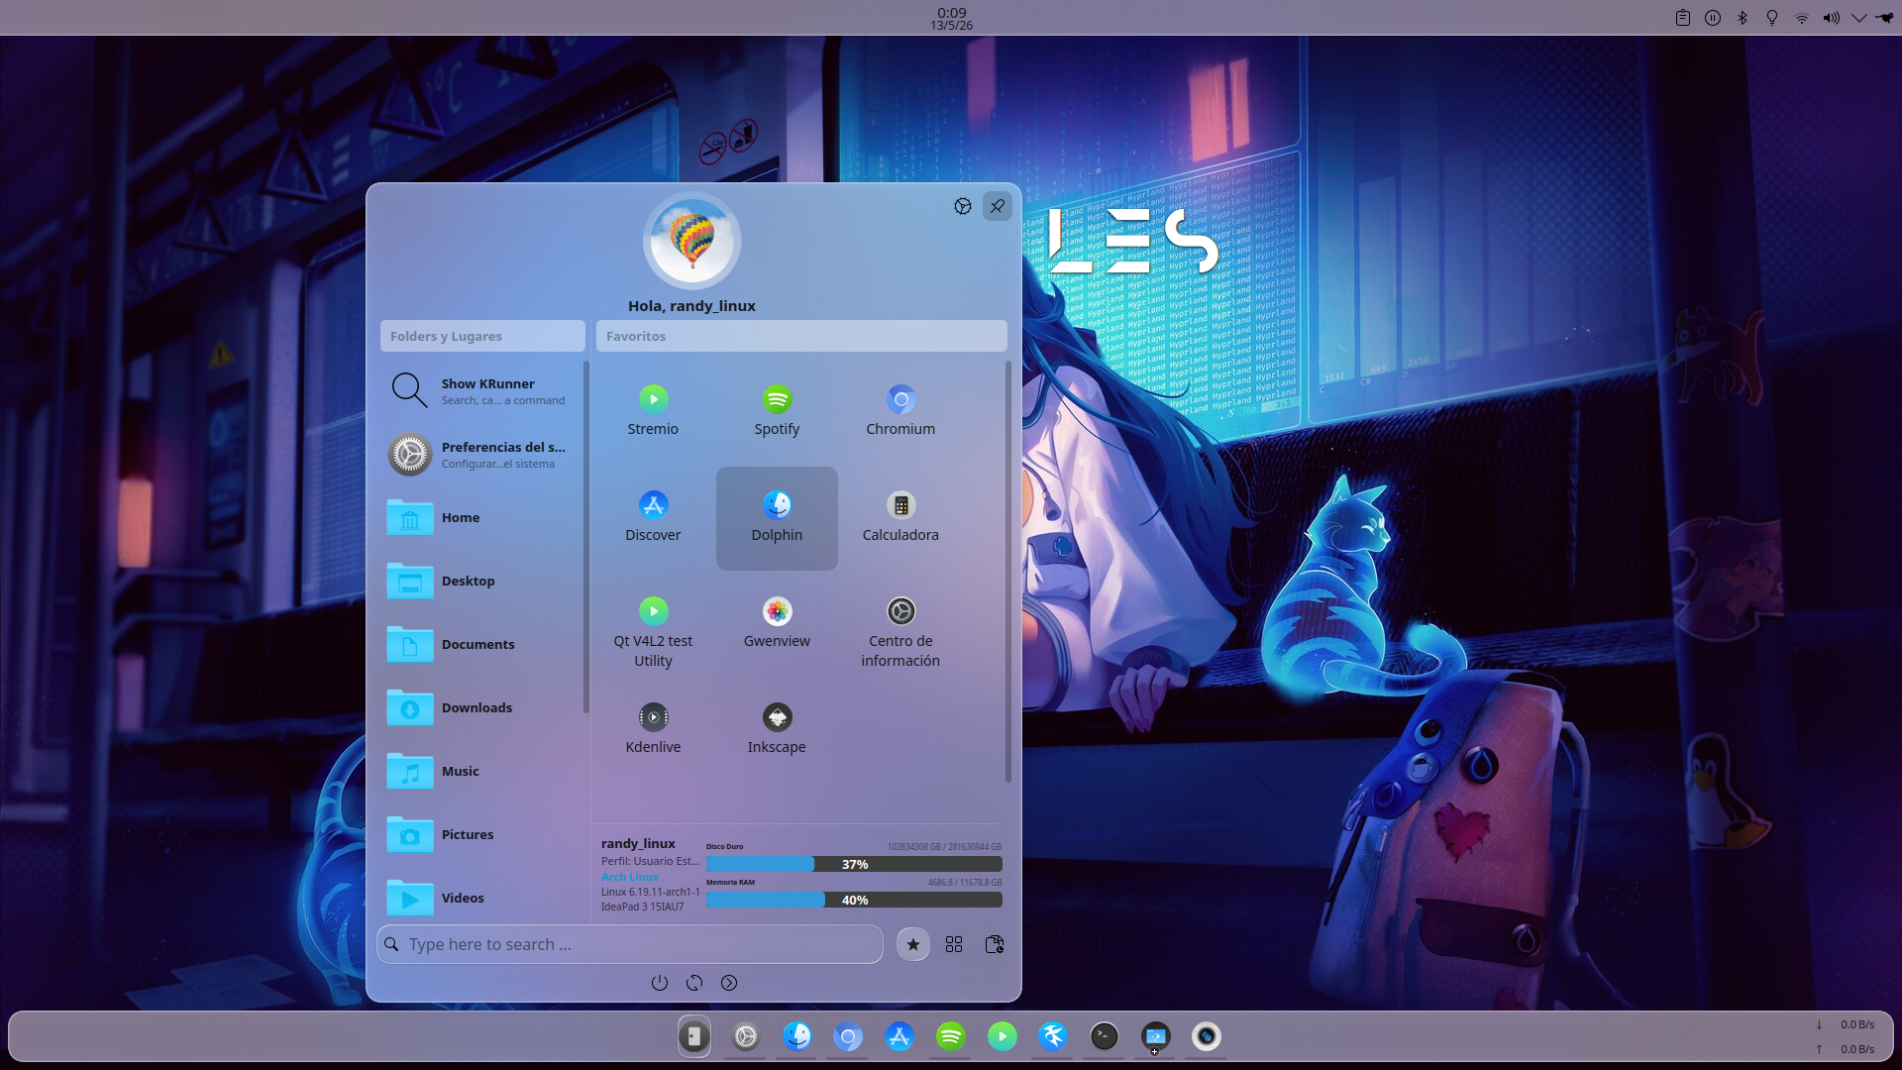Open Discover store from the dock

point(899,1036)
